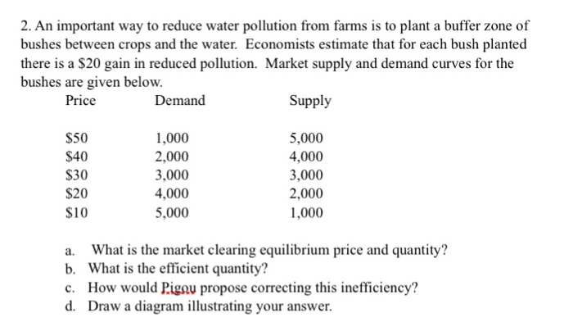Select the $50 price value
Viewport: 573px width, 322px height.
[x=76, y=138]
